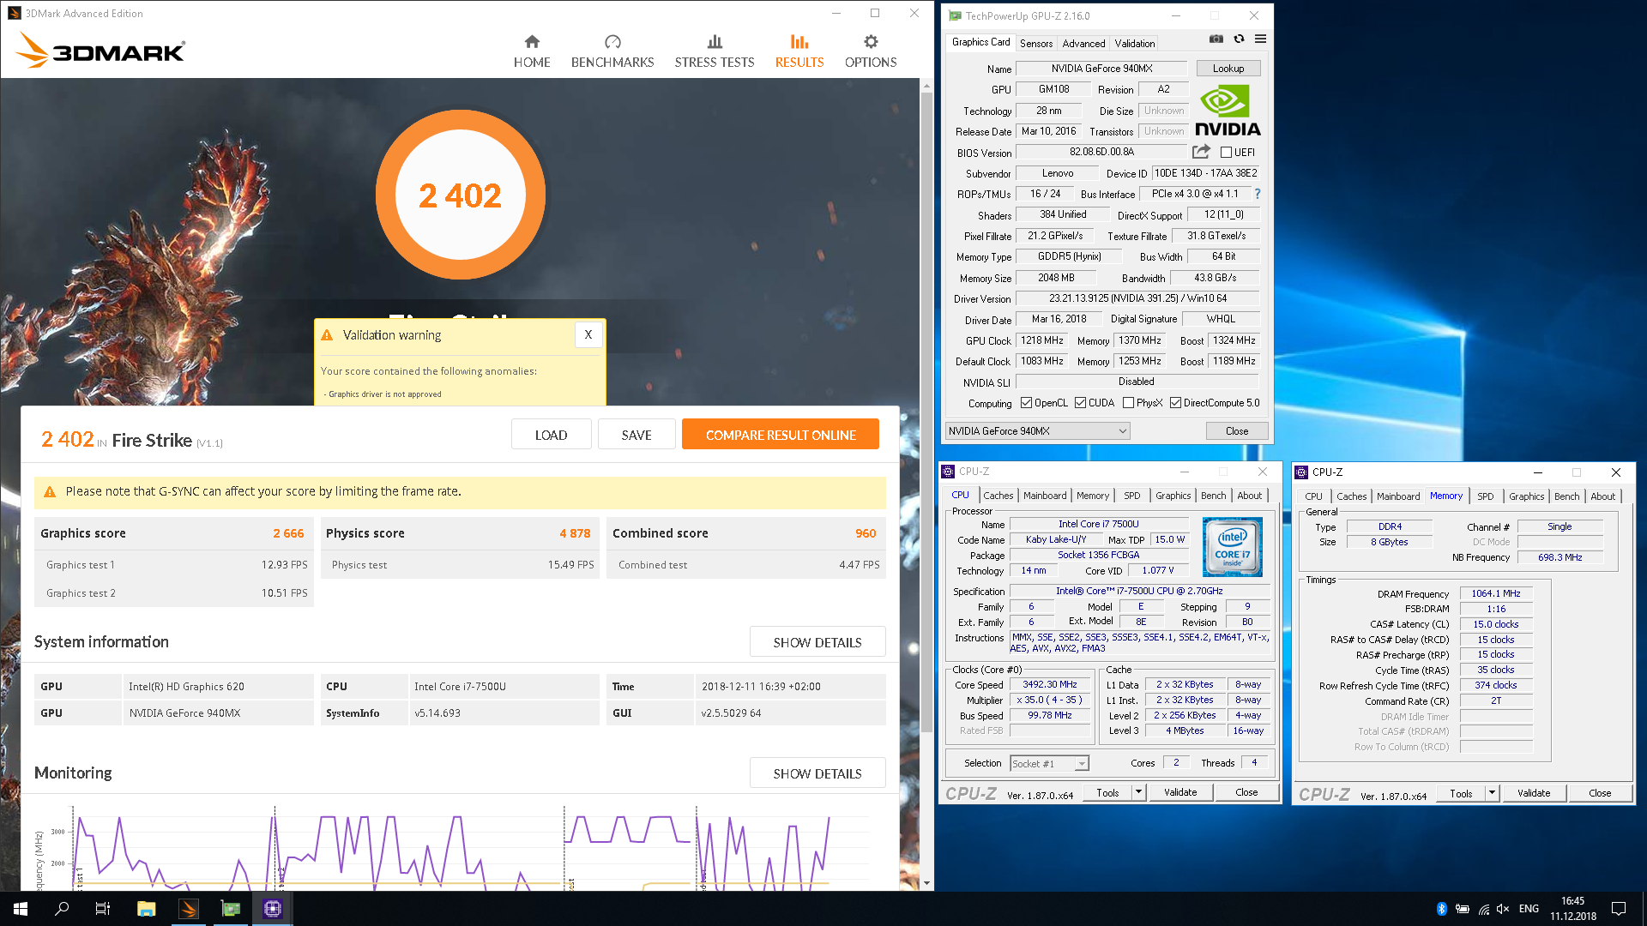Open Mainboard tab in left CPU-Z window
1647x926 pixels.
point(1045,496)
